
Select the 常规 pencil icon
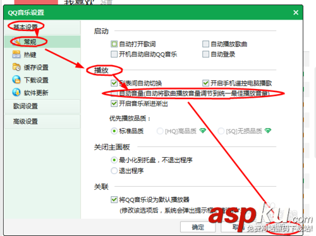tap(16, 42)
